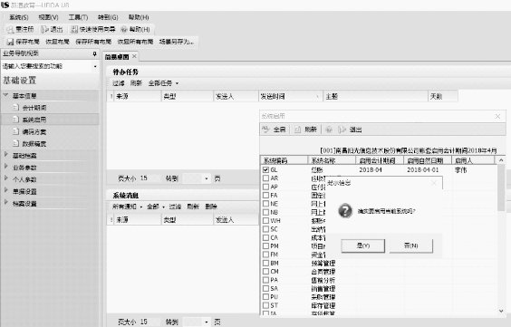Expand the 档案设置 tree node
Viewport: 511px width, 327px height.
click(x=5, y=202)
